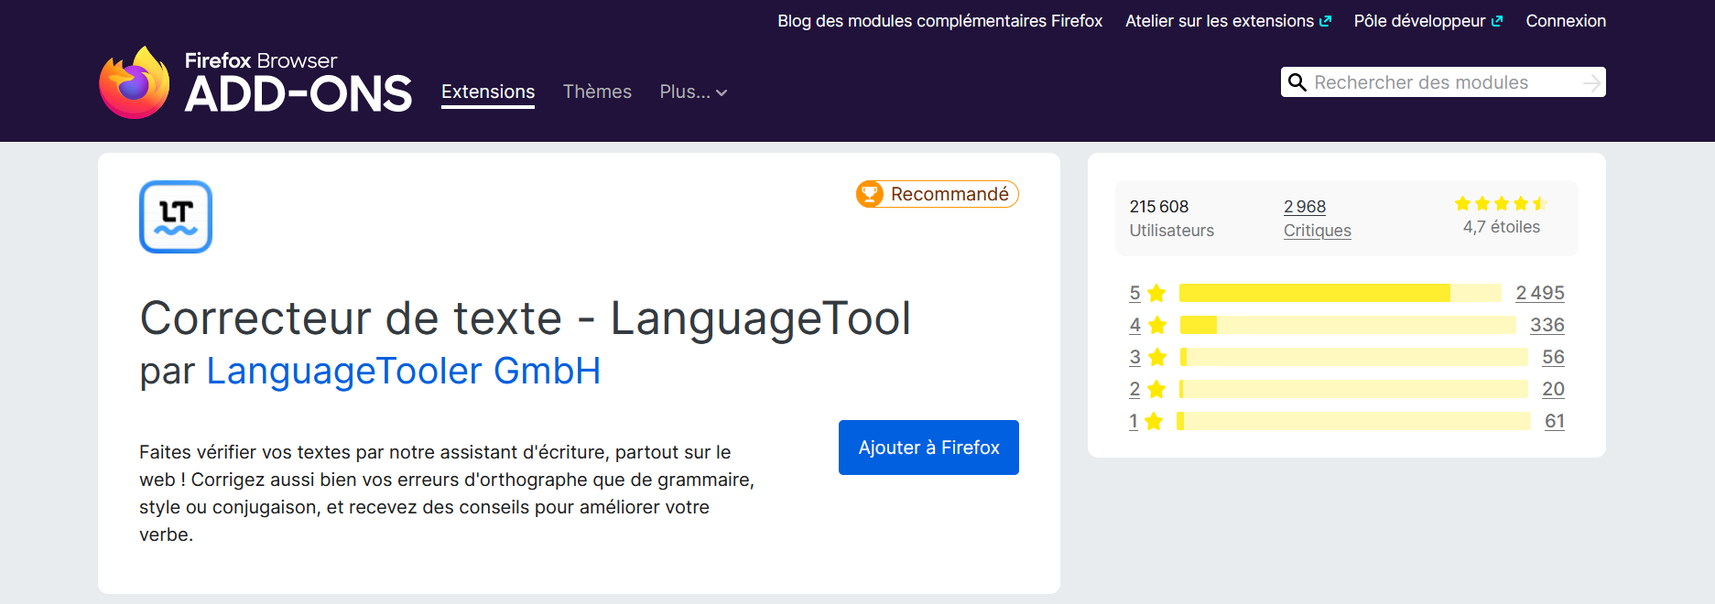
Task: Click the 1-star rating bar
Action: click(1353, 421)
